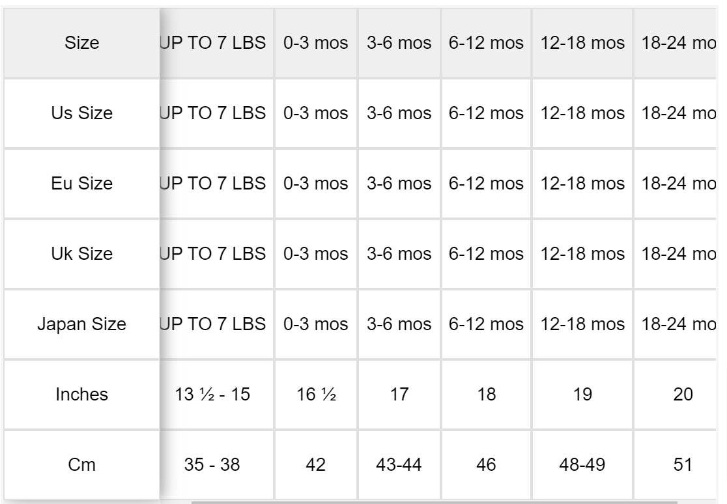Select the "Us Size" row label
The height and width of the screenshot is (504, 727).
pyautogui.click(x=82, y=114)
